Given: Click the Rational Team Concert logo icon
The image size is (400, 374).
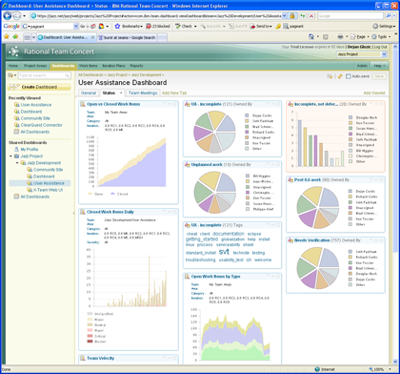Looking at the screenshot, I should (13, 52).
